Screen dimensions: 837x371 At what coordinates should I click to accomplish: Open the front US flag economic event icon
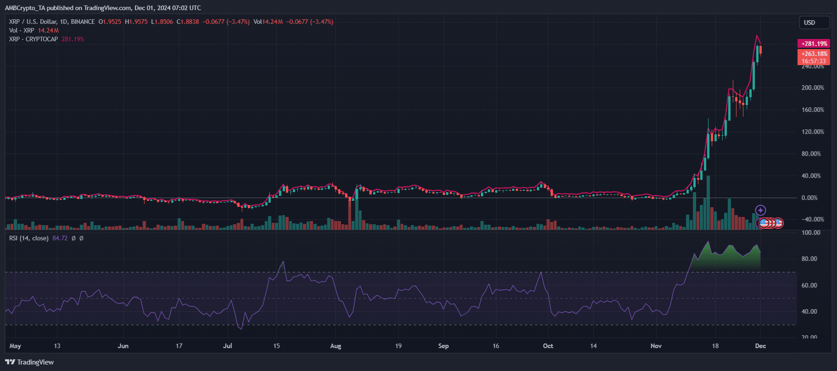764,223
